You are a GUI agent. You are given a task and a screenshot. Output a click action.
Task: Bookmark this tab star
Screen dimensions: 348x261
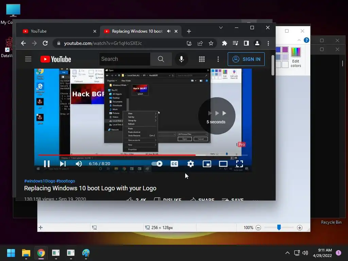[211, 43]
